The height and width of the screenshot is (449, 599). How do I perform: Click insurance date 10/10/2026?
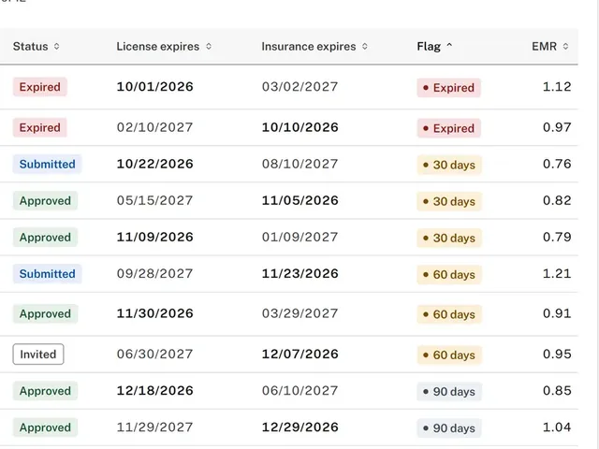point(299,127)
